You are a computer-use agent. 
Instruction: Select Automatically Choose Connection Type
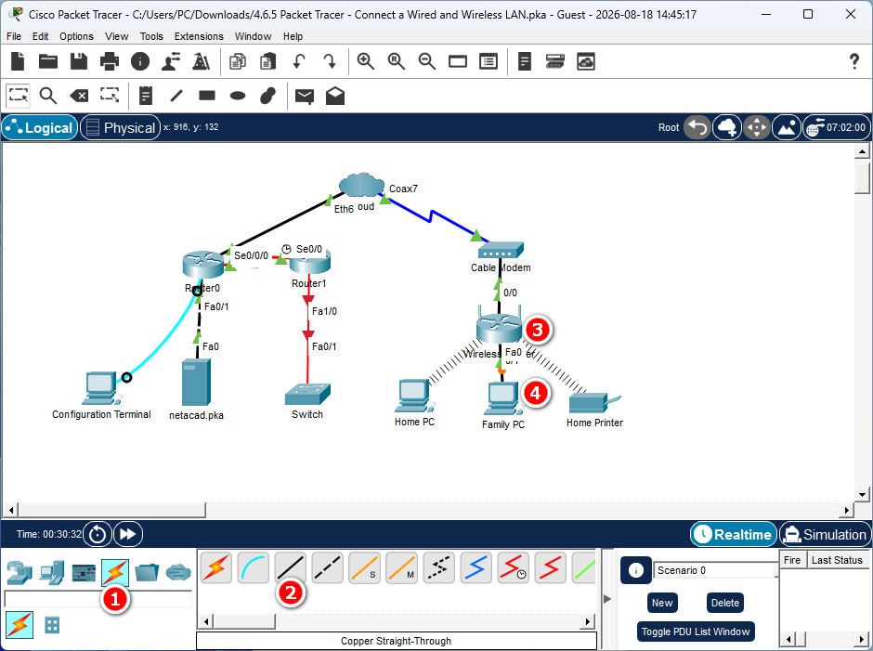[216, 568]
